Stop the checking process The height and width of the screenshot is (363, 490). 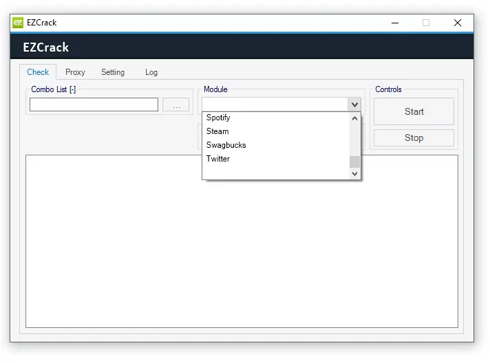tap(414, 137)
